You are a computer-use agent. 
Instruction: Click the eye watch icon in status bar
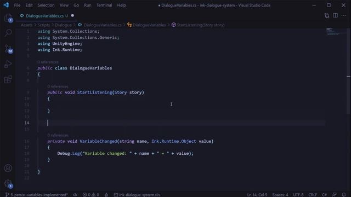[x=75, y=195]
